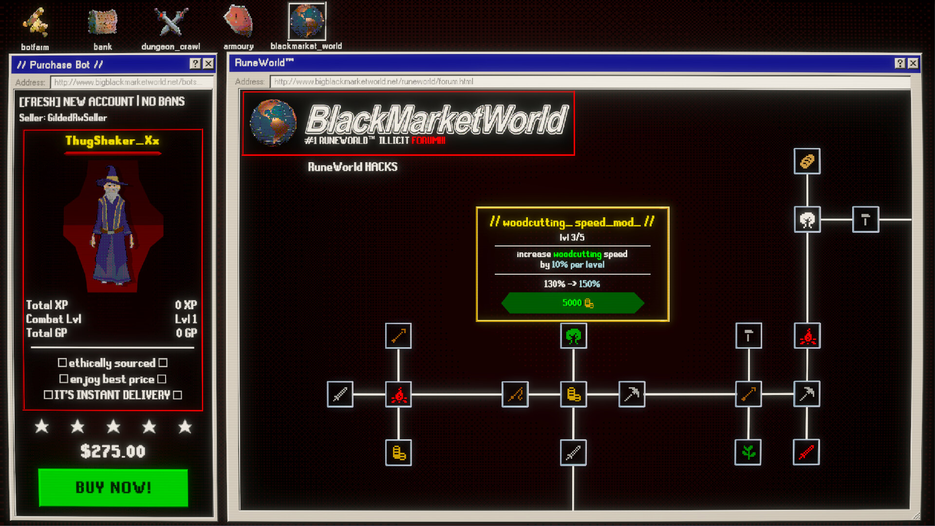Tick box right of 'enjoy best price'
935x526 pixels.
point(162,379)
